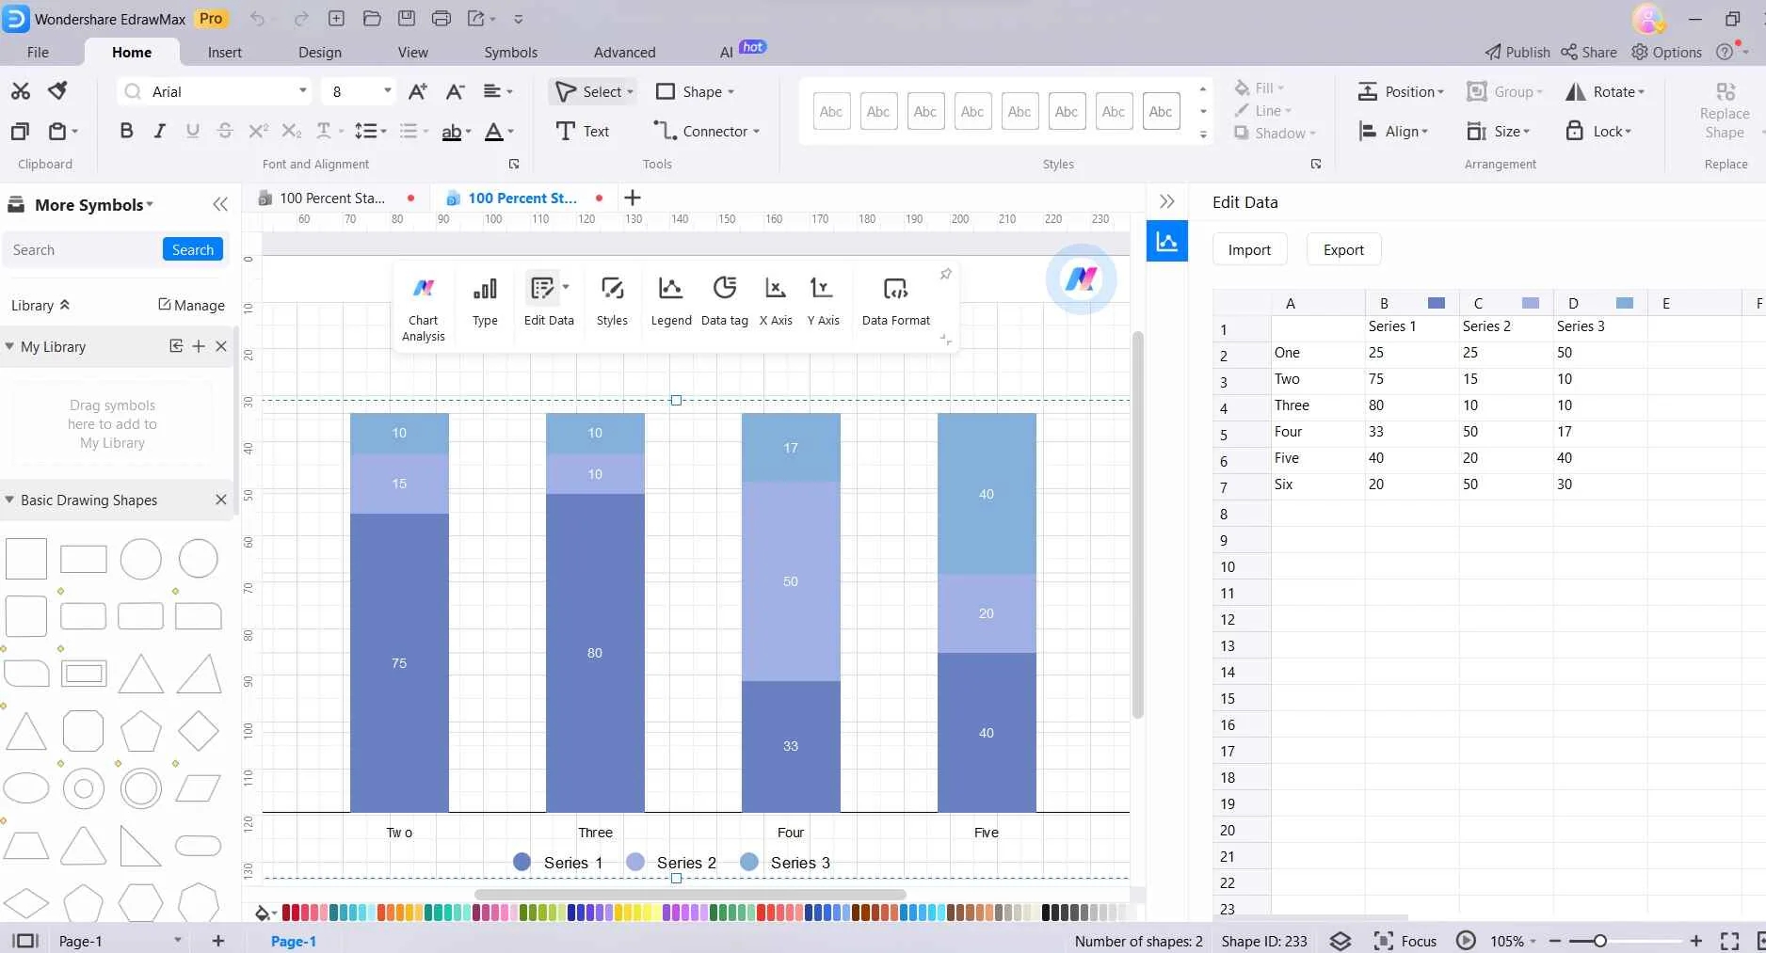The image size is (1766, 953).
Task: Open Data Format option
Action: click(x=896, y=301)
